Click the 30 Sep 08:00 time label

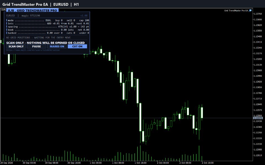point(52,163)
